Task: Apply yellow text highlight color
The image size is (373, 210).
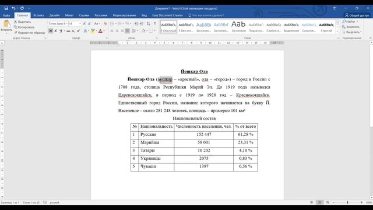Action: coord(93,31)
